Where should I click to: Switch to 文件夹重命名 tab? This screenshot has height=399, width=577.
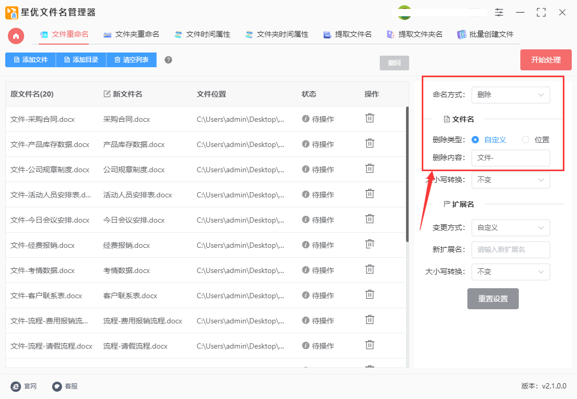click(x=131, y=35)
